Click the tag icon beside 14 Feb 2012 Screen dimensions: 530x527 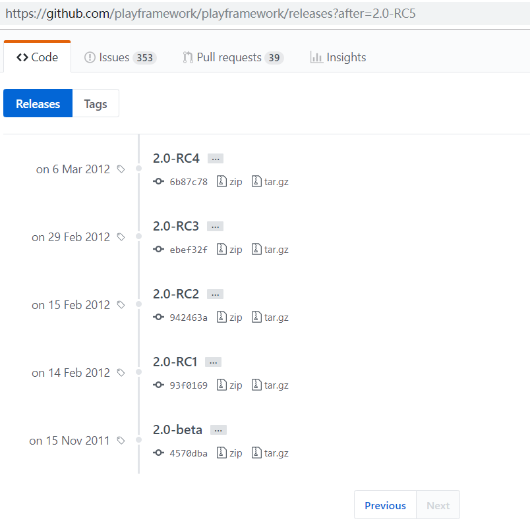121,373
